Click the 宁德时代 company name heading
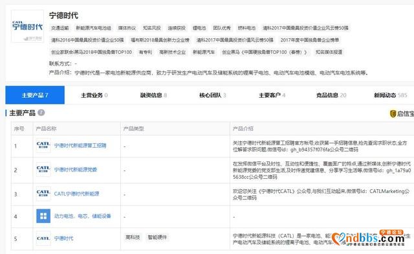Screen dimensions: 414x254 tap(63, 16)
